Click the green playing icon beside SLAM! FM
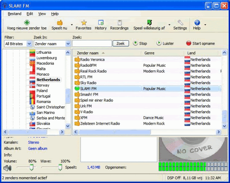 click(77, 89)
